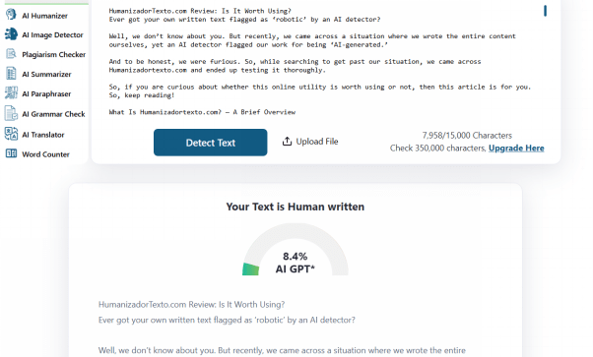Select the Plagiarism Checker icon
This screenshot has height=357, width=593.
pyautogui.click(x=11, y=54)
